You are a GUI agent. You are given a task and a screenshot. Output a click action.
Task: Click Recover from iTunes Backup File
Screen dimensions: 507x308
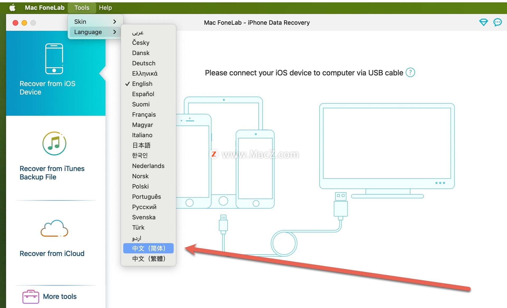52,173
